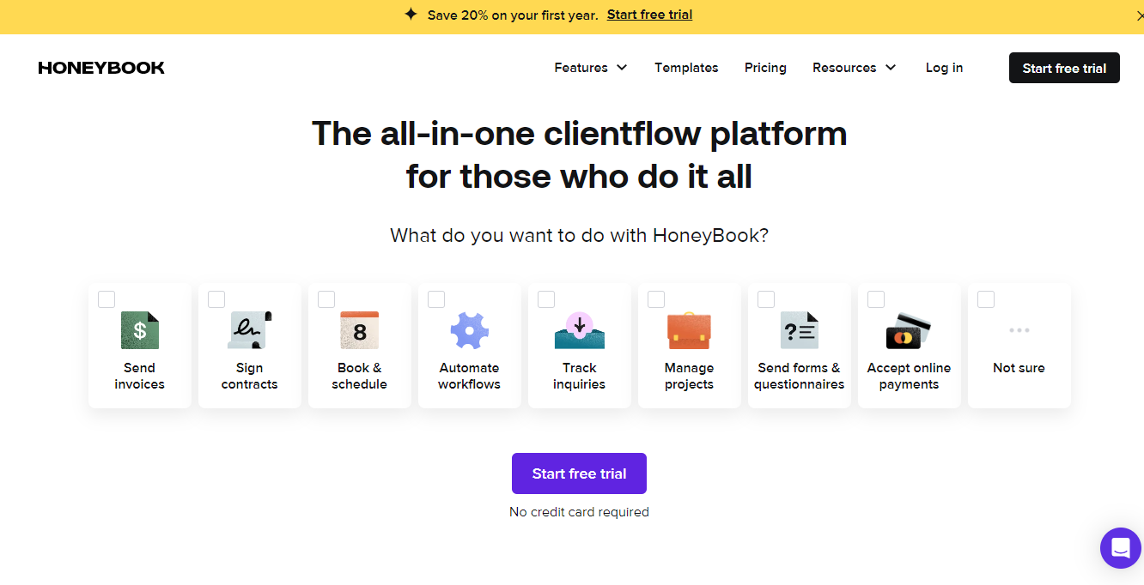Screen dimensions: 1144x585
Task: Check the Send invoices checkbox
Action: pyautogui.click(x=106, y=299)
